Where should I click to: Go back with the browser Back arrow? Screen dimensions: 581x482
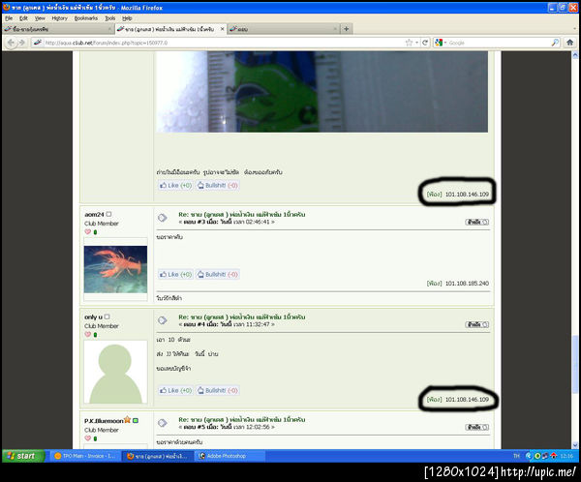(11, 43)
